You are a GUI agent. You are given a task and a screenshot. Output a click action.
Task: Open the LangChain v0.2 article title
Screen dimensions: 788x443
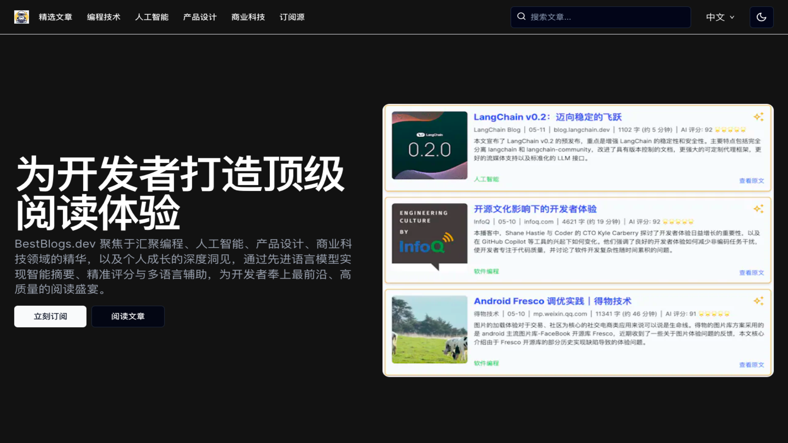pos(548,117)
